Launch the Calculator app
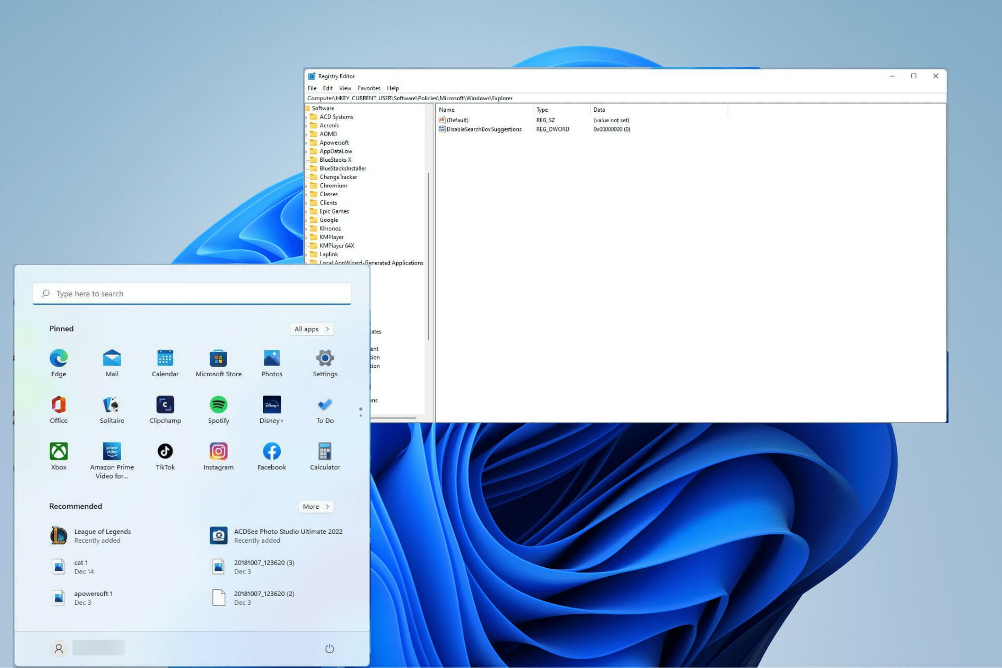The image size is (1002, 668). pos(325,457)
